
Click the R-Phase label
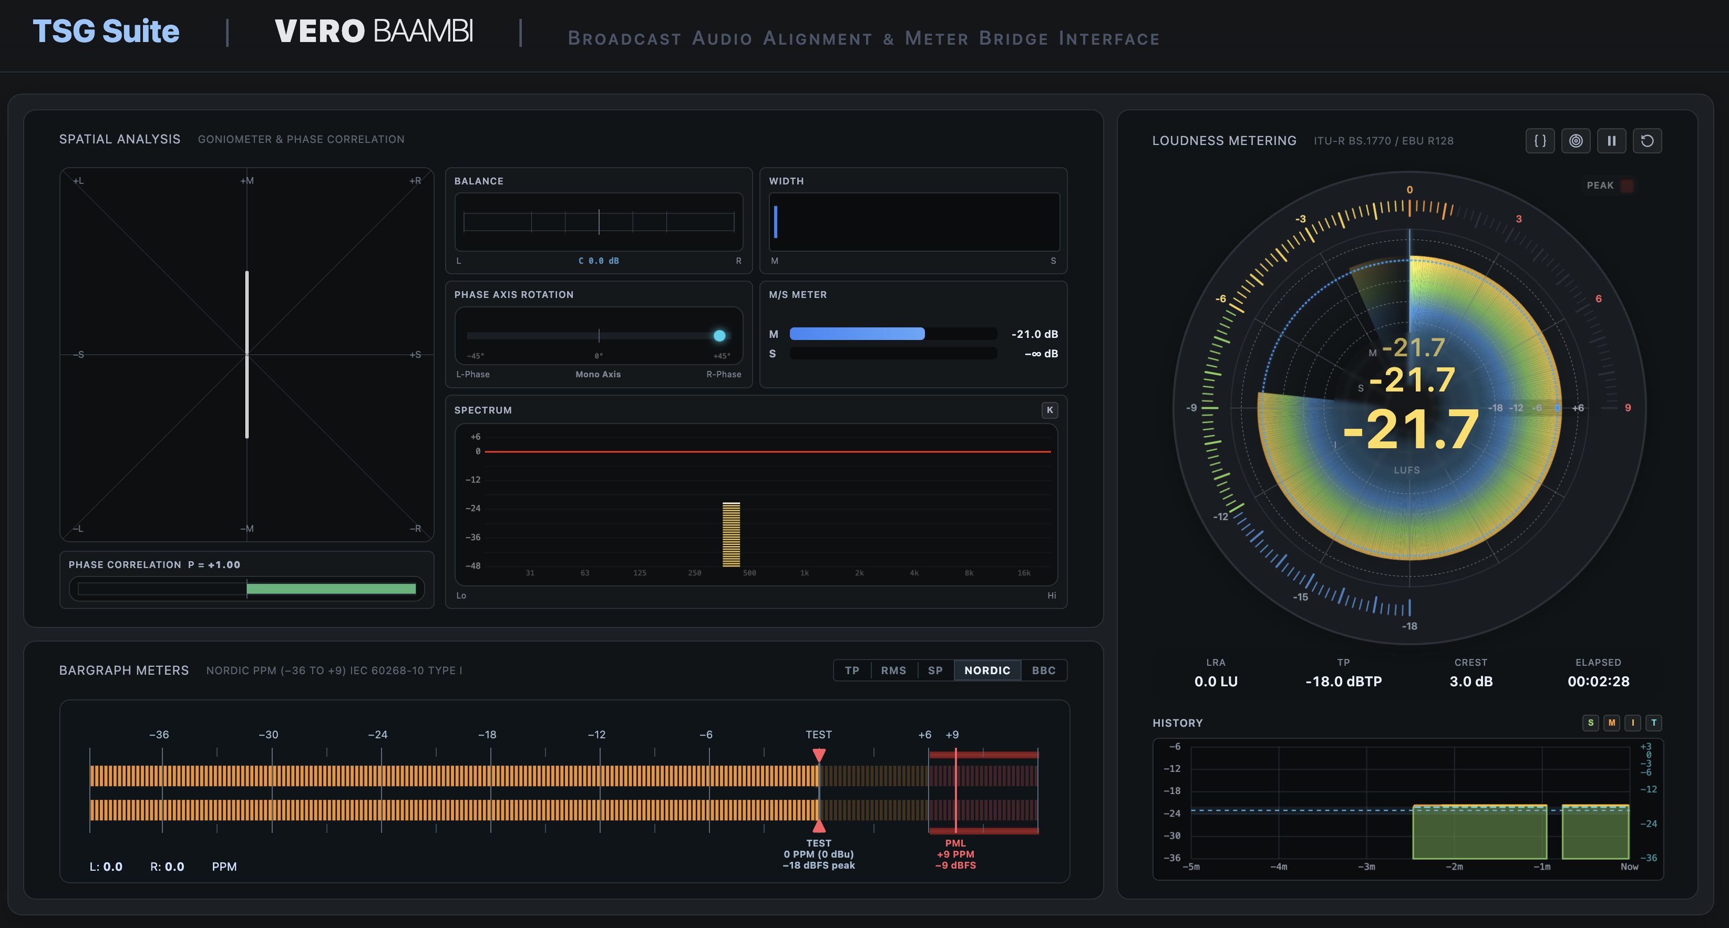(724, 375)
